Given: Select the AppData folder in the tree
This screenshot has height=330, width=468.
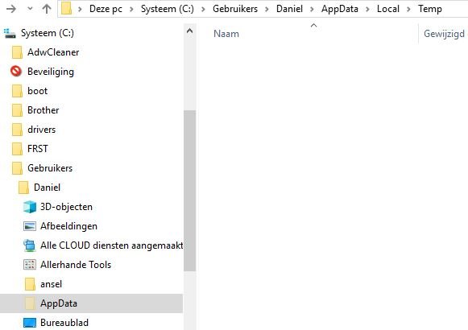Looking at the screenshot, I should [59, 303].
